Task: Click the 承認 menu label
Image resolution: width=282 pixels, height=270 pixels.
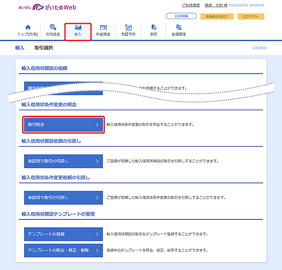Action: coord(153,34)
